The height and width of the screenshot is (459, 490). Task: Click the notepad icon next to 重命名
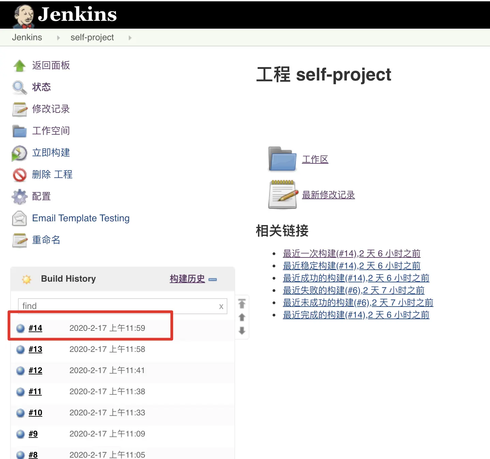(x=19, y=240)
